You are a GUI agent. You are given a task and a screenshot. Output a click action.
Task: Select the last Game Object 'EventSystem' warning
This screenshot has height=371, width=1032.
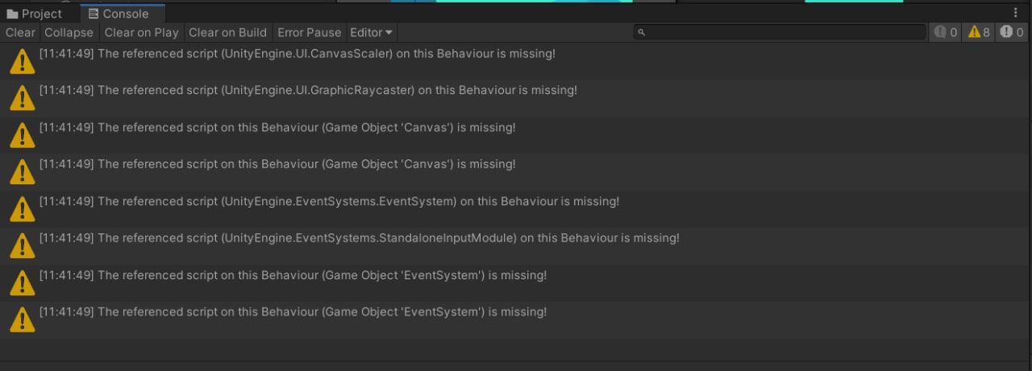pos(516,320)
